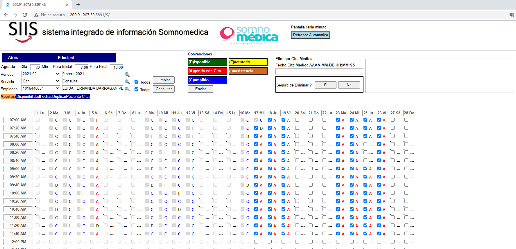Uncheck the Todos checkbox next to Servicio
The width and height of the screenshot is (516, 249).
pyautogui.click(x=136, y=82)
